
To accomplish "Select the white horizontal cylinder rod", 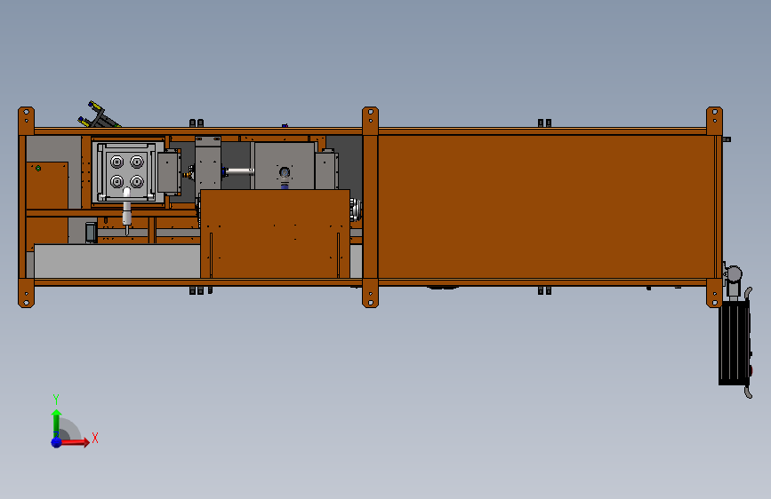I will coord(239,171).
